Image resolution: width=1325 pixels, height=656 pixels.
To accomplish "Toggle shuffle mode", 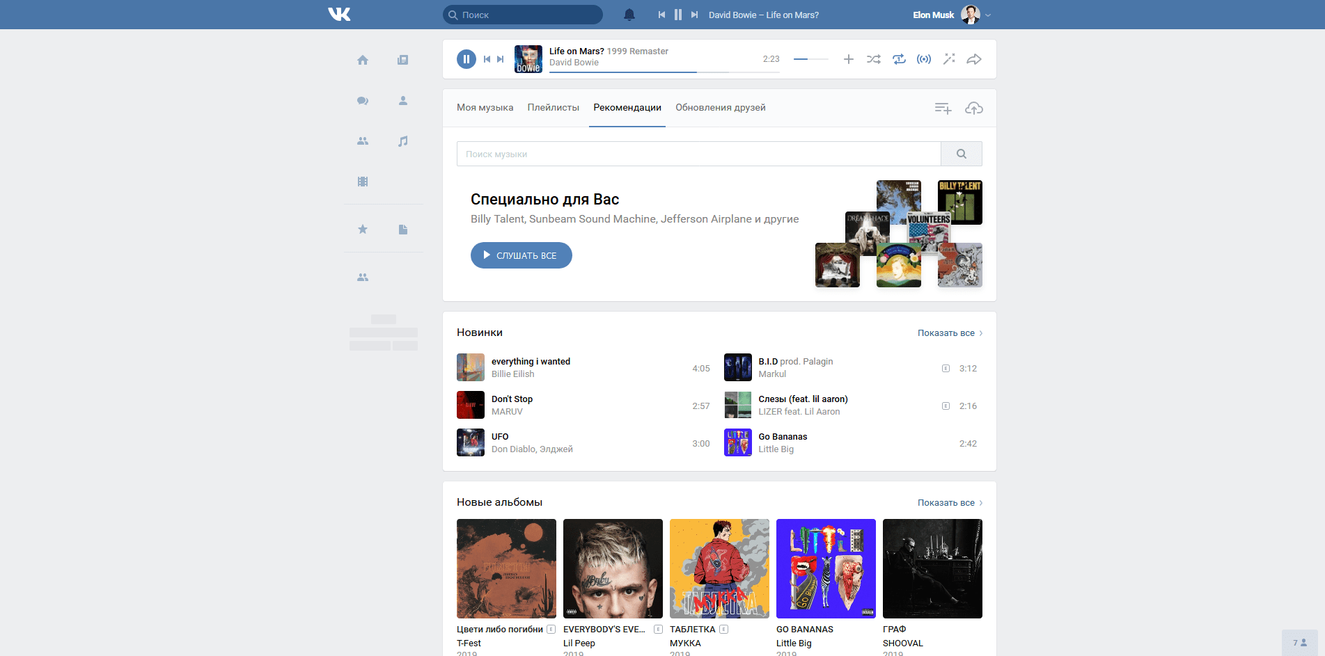I will tap(874, 59).
